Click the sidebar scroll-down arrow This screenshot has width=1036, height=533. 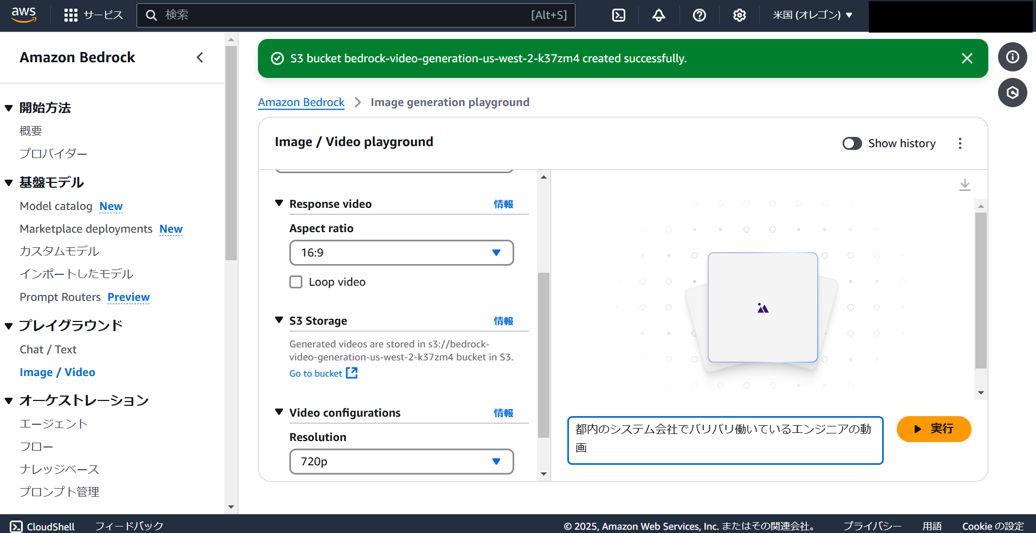pos(231,507)
